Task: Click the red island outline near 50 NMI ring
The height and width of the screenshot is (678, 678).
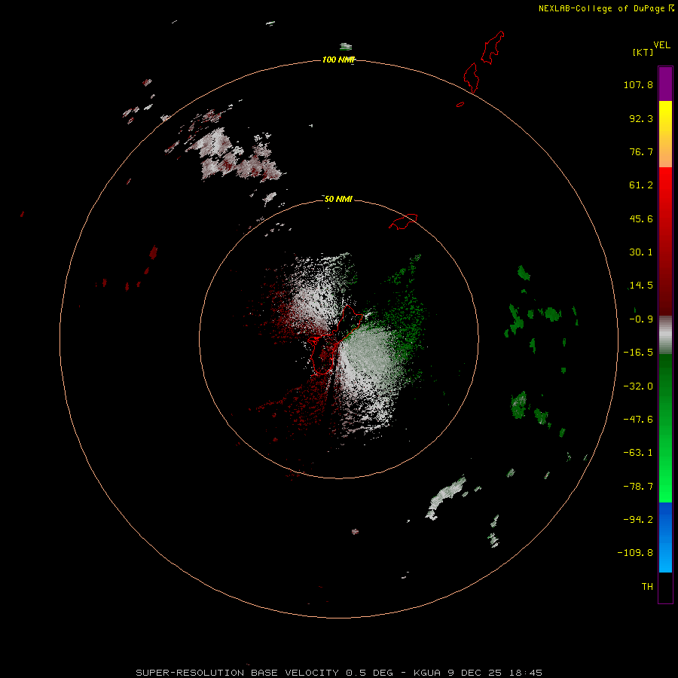Action: click(x=403, y=221)
